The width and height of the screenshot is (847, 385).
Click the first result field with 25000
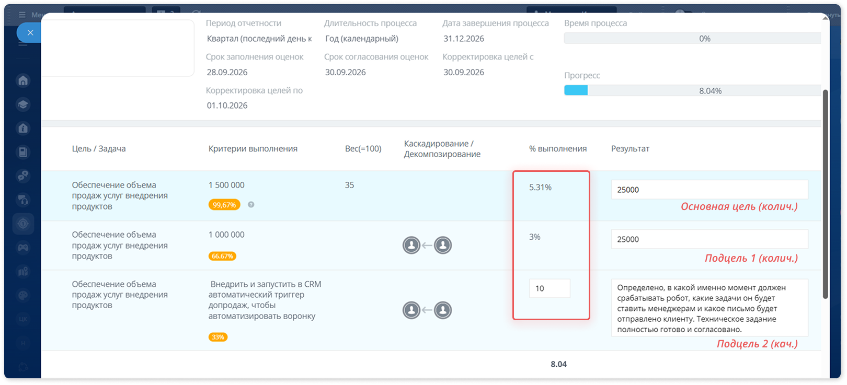[709, 190]
